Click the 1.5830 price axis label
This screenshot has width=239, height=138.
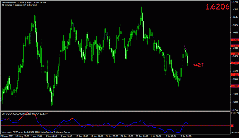pyautogui.click(x=235, y=102)
